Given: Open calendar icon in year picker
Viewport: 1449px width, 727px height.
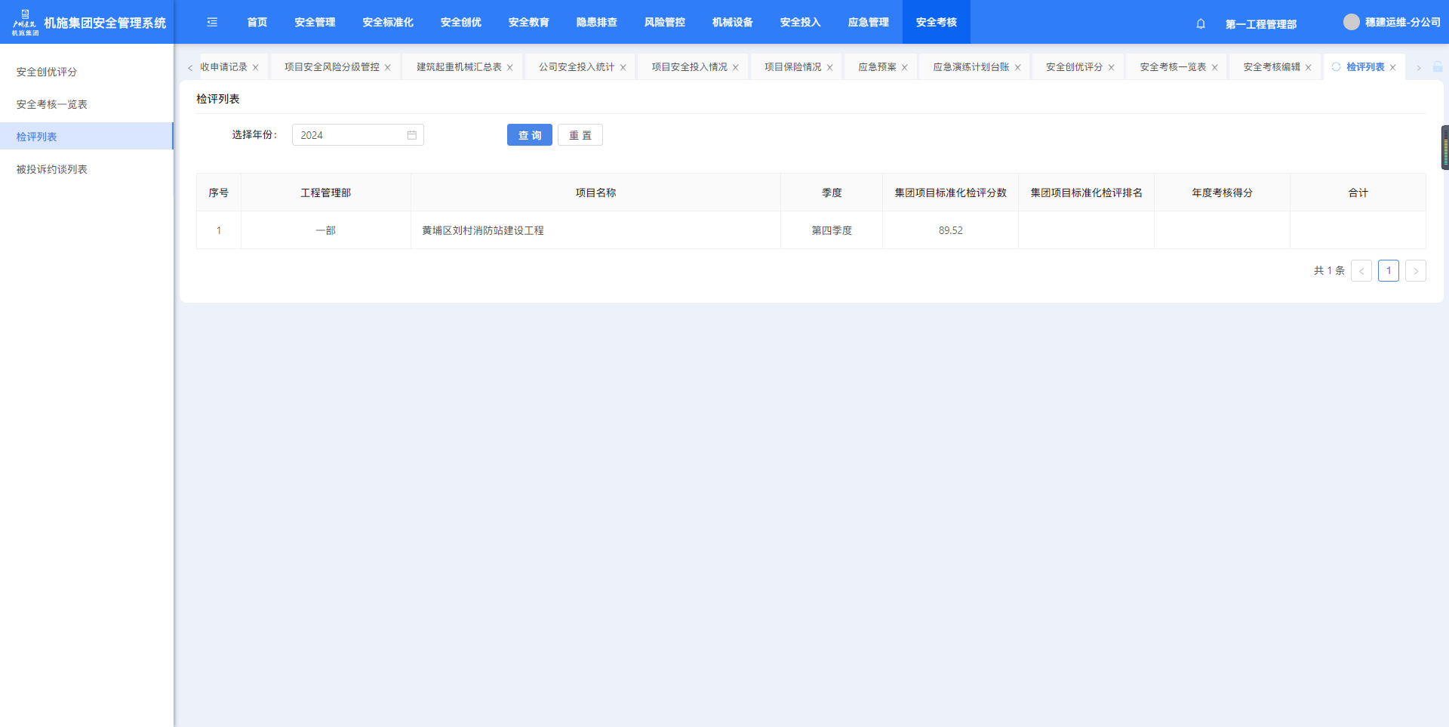Looking at the screenshot, I should (412, 135).
